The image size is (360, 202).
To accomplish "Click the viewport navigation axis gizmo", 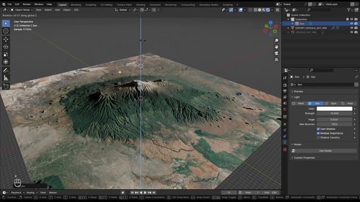I will 271,29.
